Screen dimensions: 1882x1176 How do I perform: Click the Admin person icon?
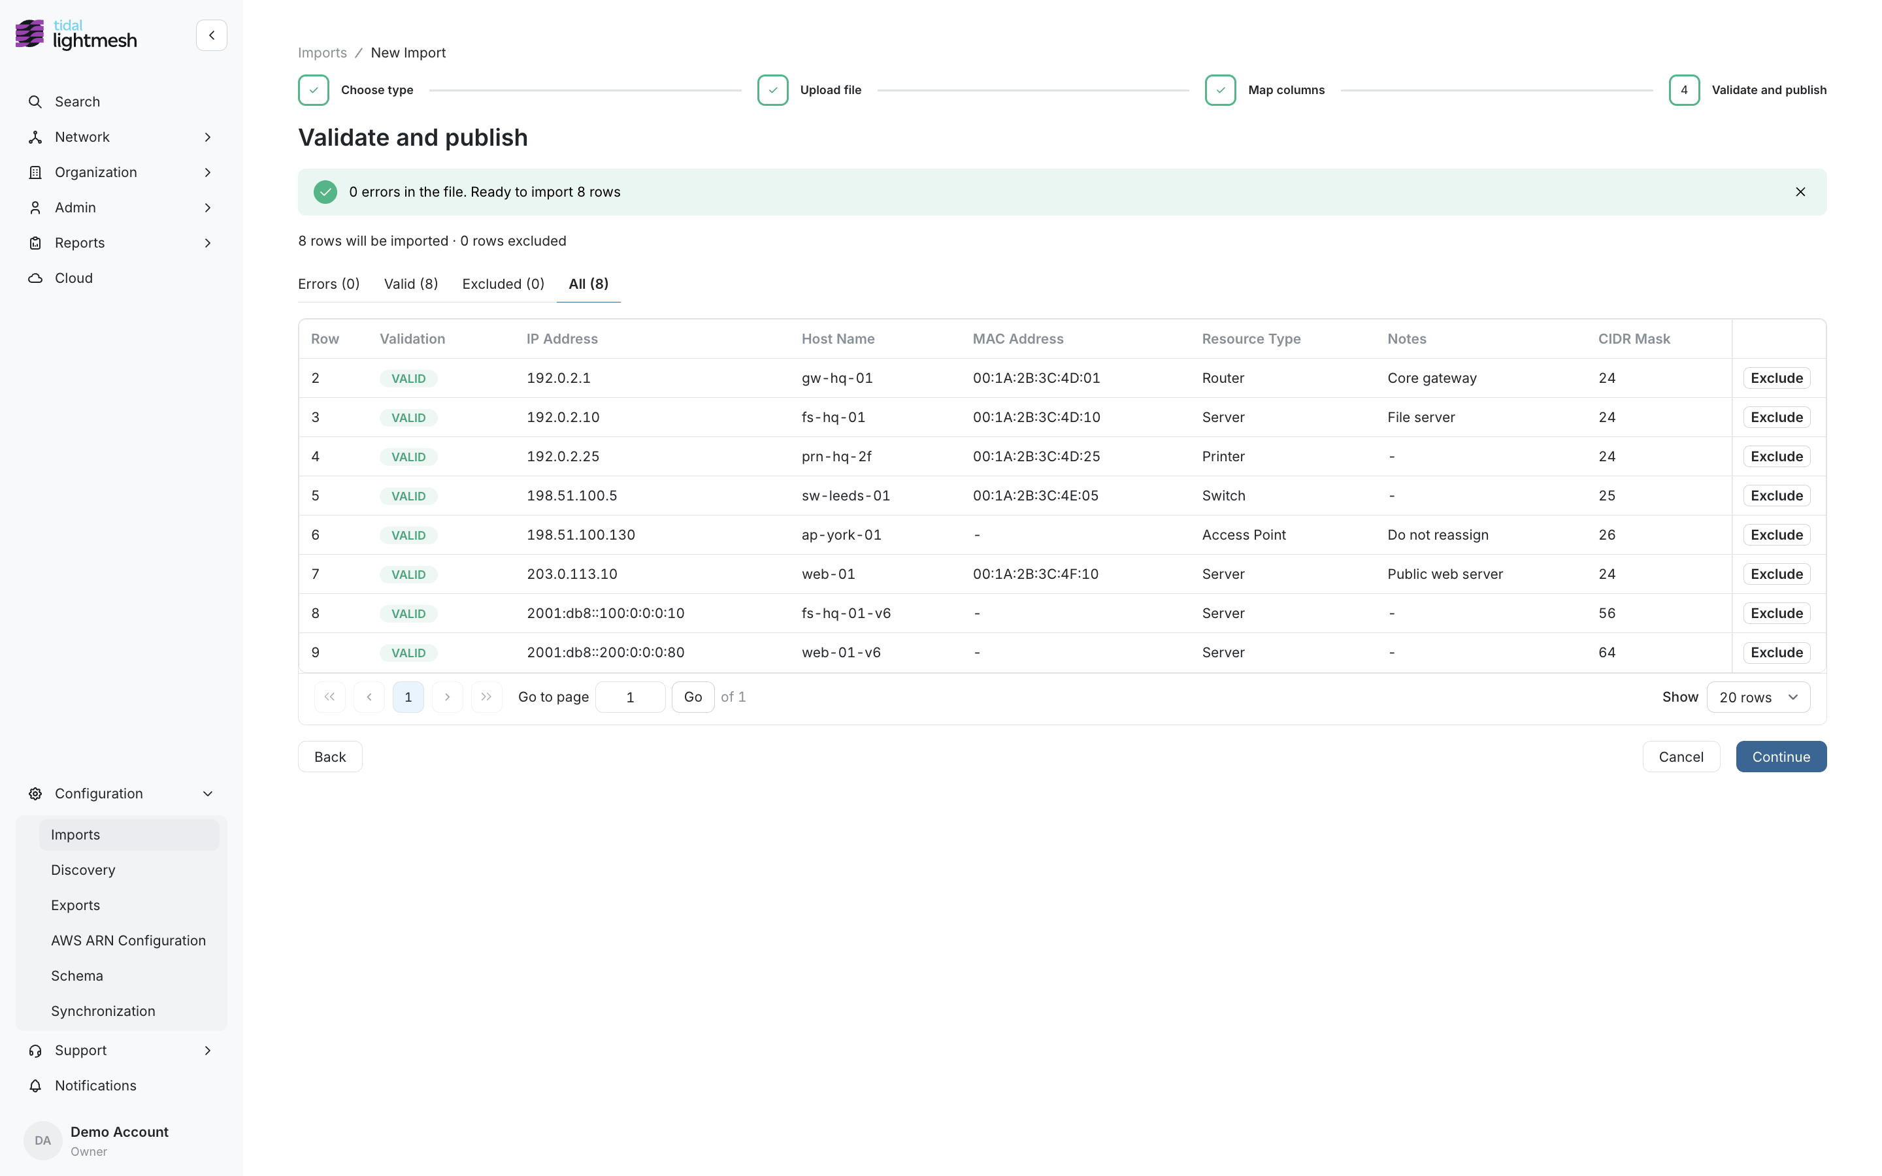click(x=35, y=208)
